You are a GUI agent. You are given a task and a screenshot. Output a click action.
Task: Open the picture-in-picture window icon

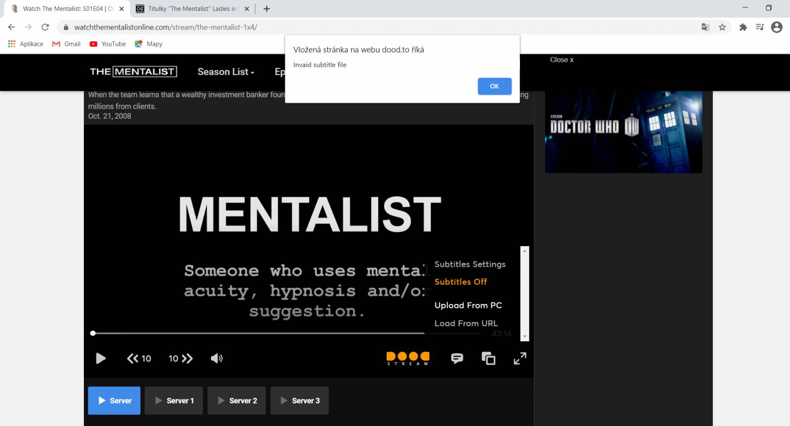click(488, 358)
